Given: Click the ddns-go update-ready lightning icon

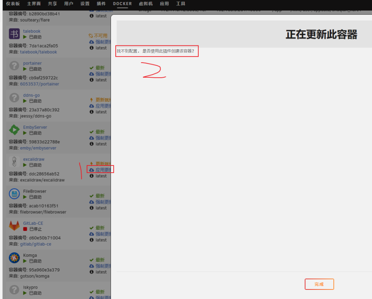Looking at the screenshot, I should pyautogui.click(x=91, y=100).
